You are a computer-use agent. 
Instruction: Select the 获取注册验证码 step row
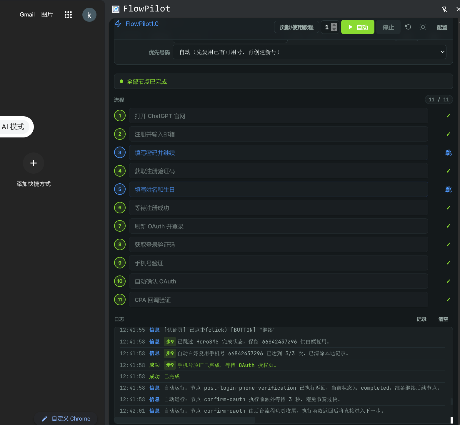(x=279, y=171)
